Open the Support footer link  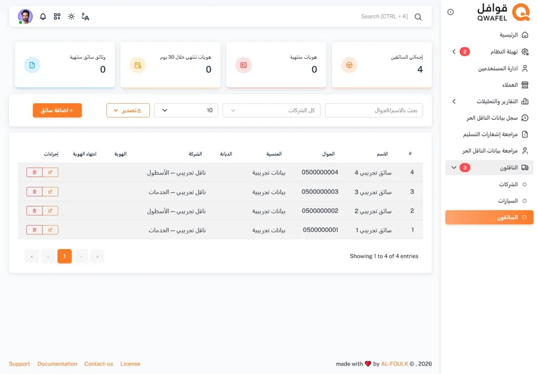20,364
